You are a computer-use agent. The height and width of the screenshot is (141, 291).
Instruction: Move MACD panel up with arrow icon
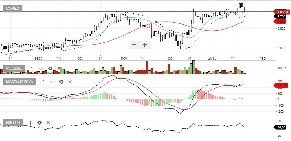[43, 82]
